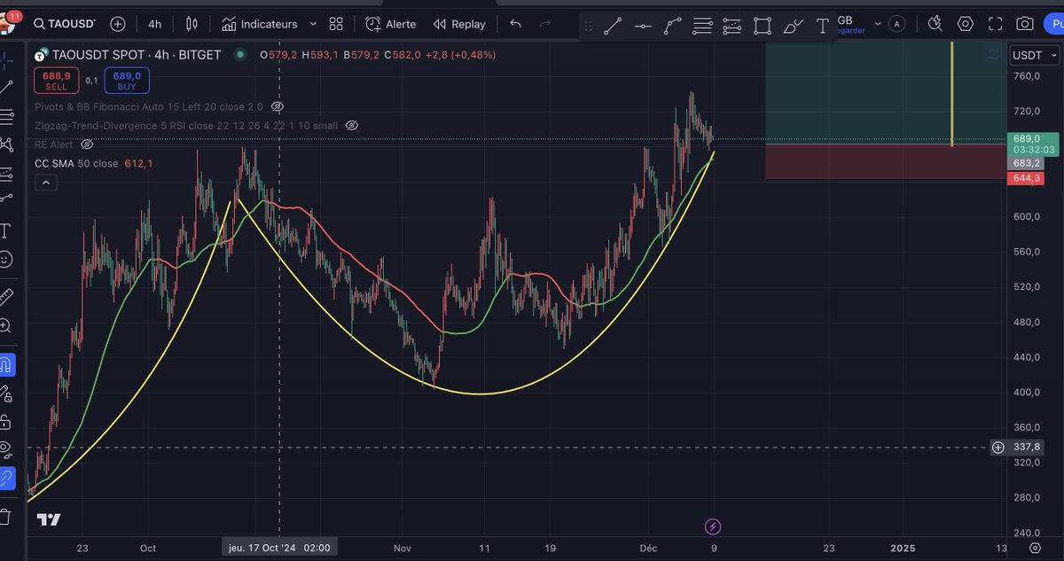
Task: Open the pattern tools in left sidebar
Action: tap(7, 144)
